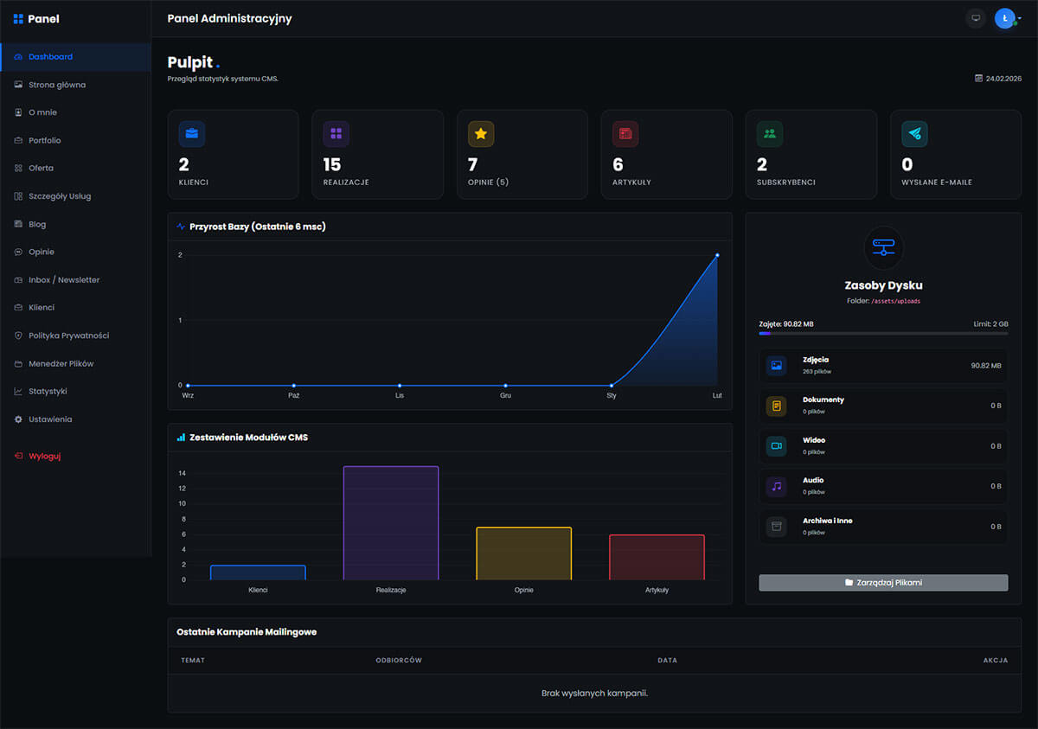Image resolution: width=1038 pixels, height=729 pixels.
Task: Click the star icon on Opinie card
Action: pos(481,134)
